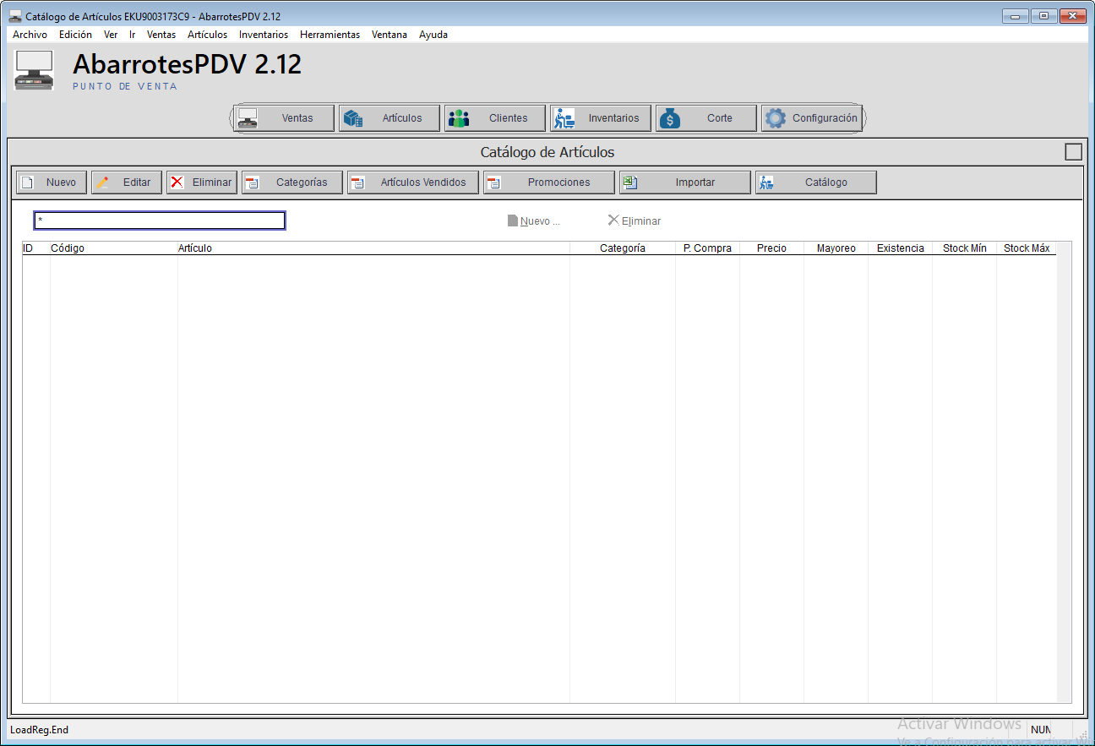Sort by the Existencia column header
1095x746 pixels.
901,248
